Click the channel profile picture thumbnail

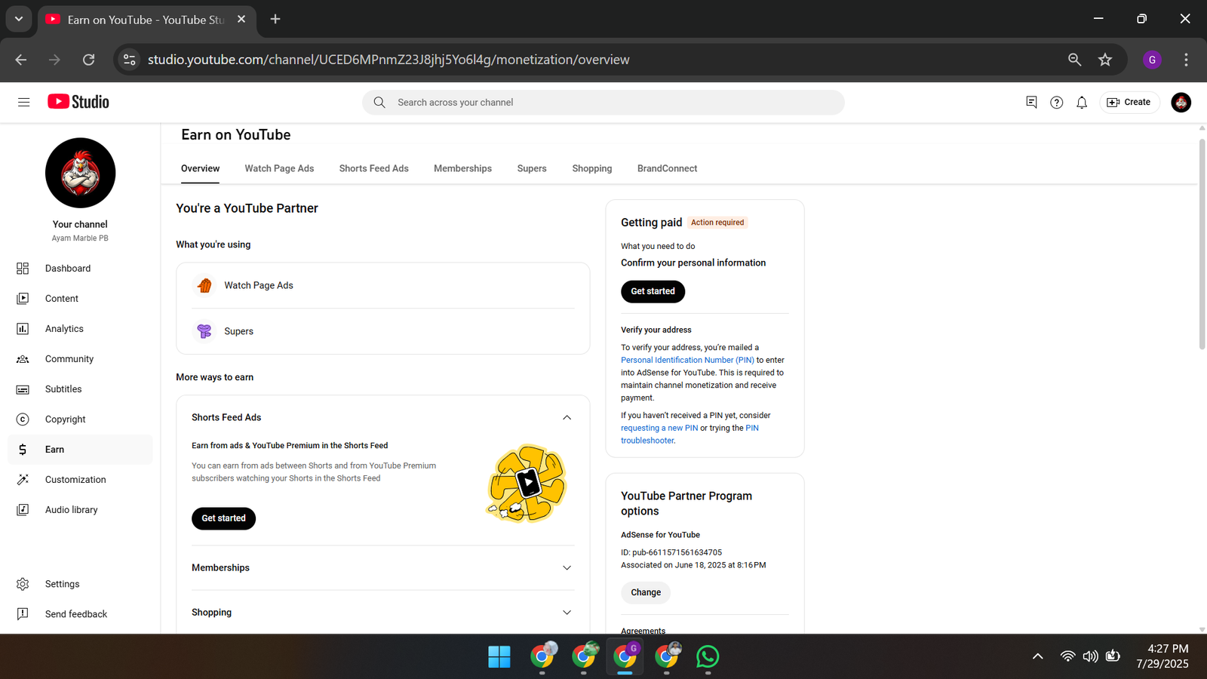80,173
